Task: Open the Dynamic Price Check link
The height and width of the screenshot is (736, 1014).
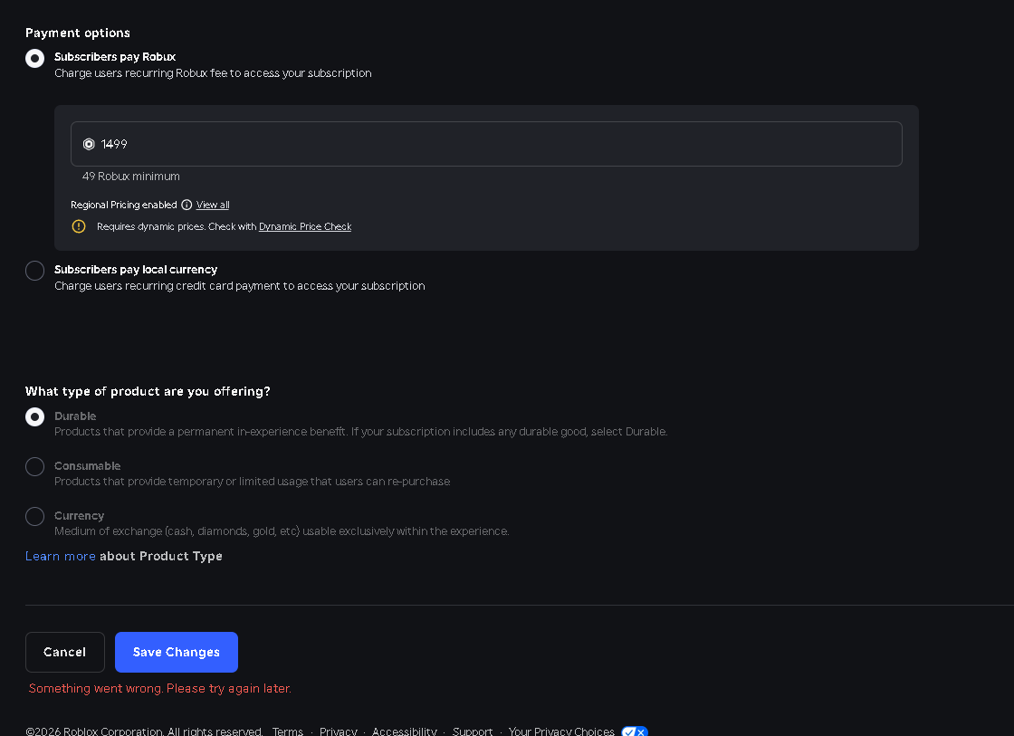Action: (x=305, y=226)
